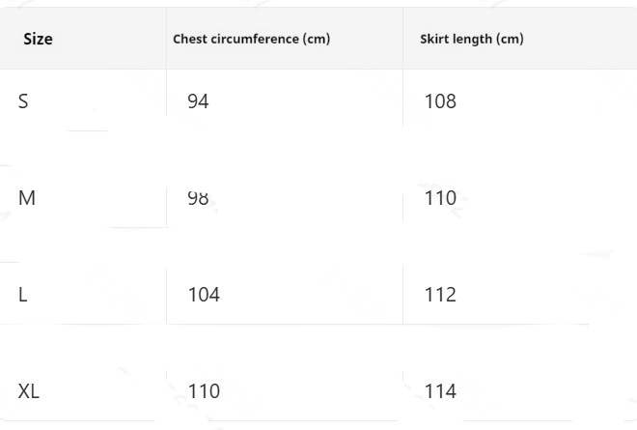Click (cm) in the Chest circumference header
Image resolution: width=637 pixels, height=430 pixels.
(316, 40)
